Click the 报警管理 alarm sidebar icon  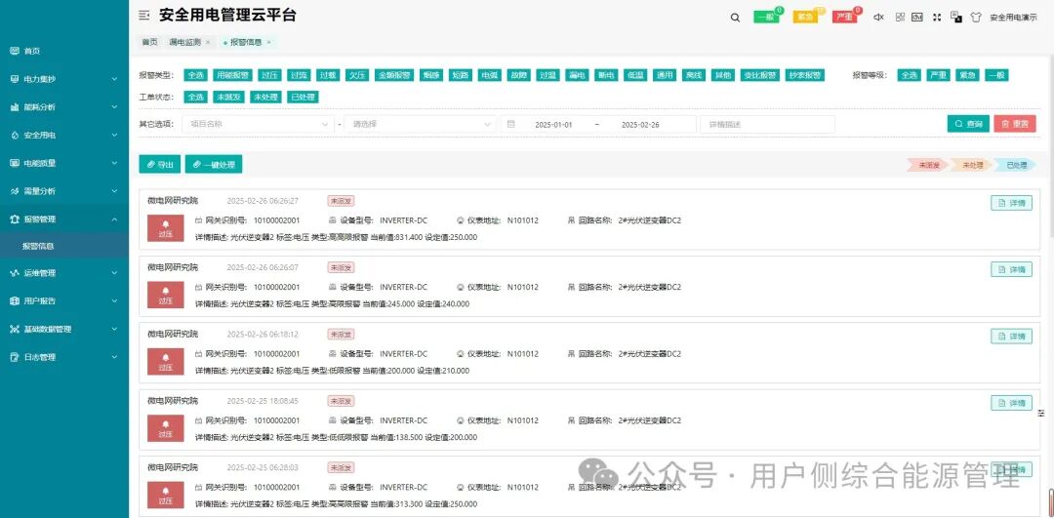point(14,219)
